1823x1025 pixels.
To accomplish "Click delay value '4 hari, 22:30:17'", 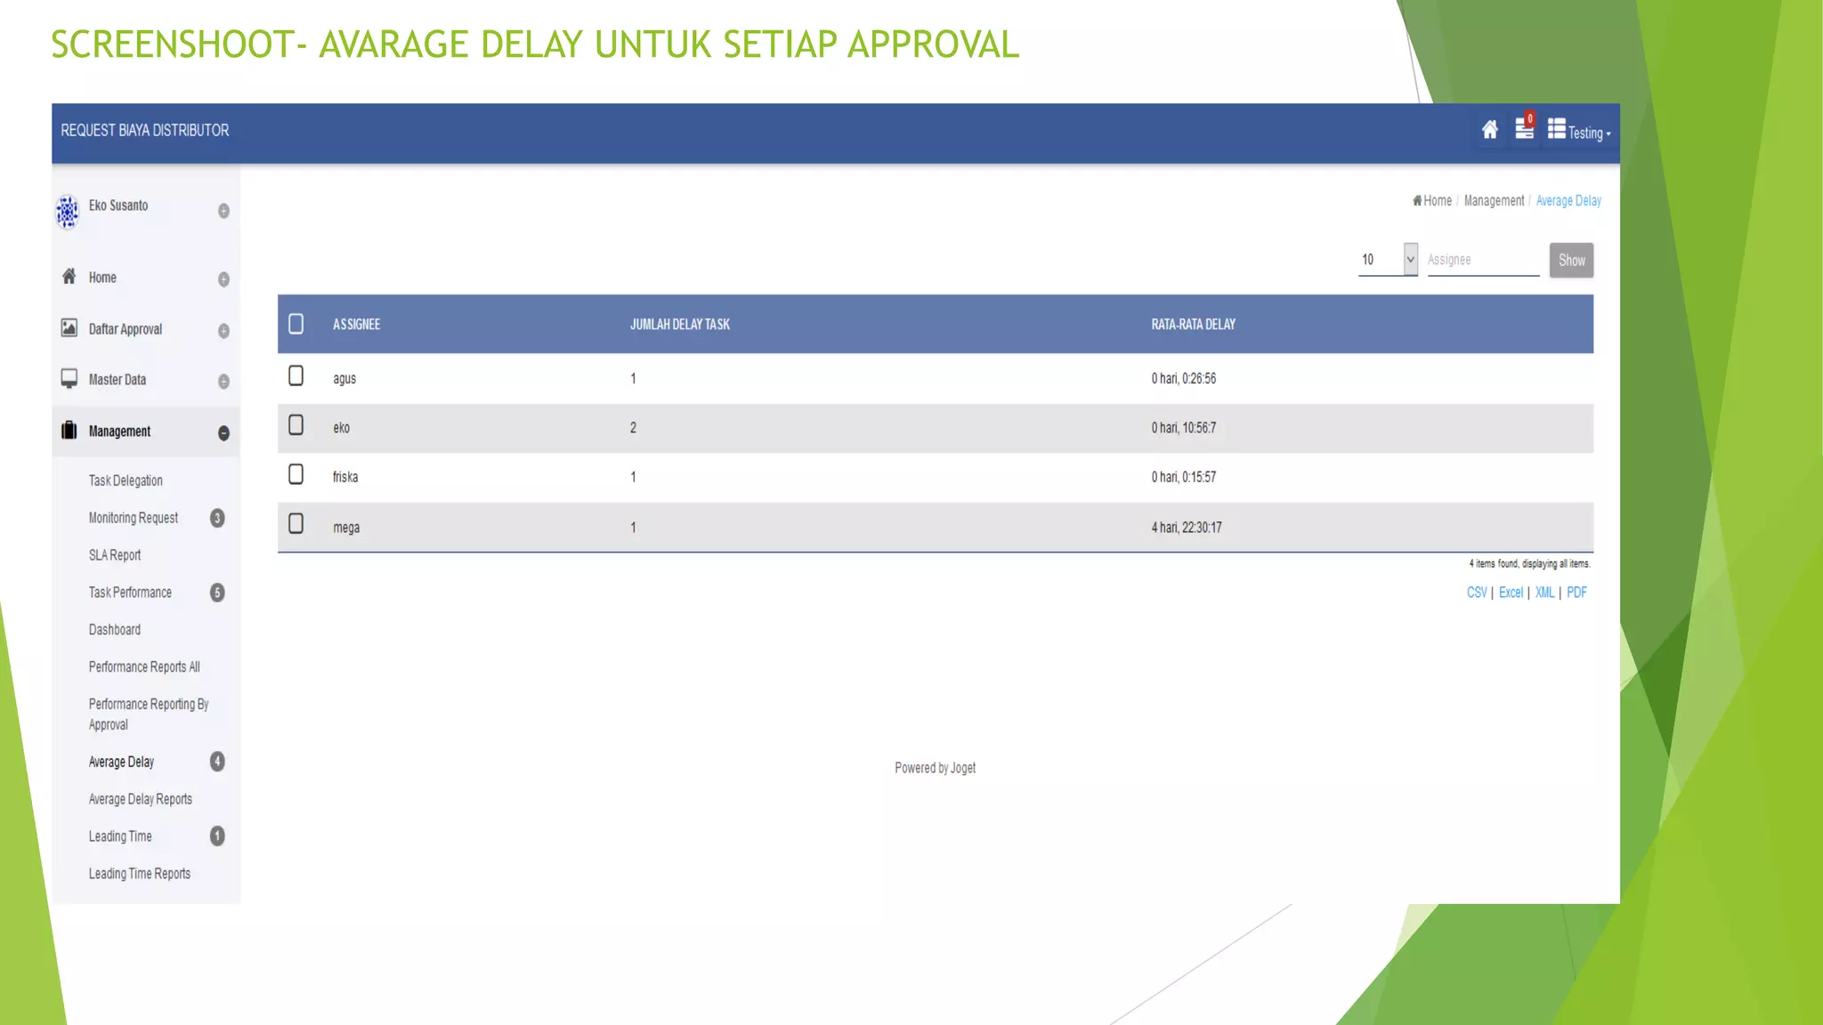I will 1187,528.
